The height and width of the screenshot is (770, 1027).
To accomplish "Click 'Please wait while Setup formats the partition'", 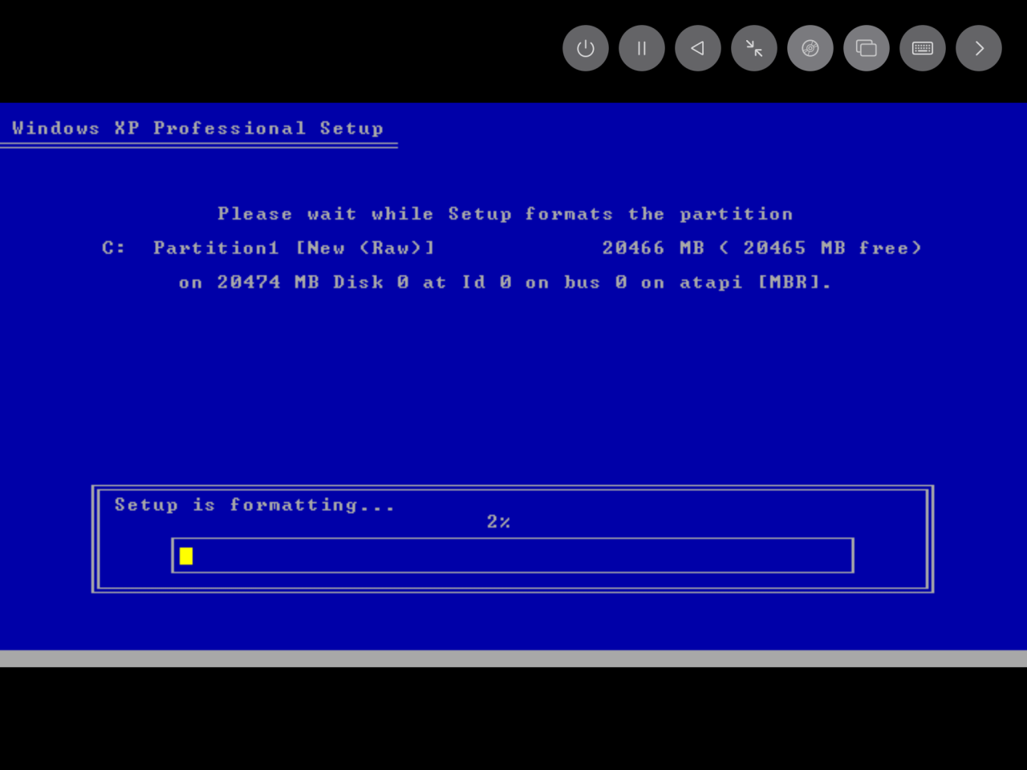I will coord(505,214).
